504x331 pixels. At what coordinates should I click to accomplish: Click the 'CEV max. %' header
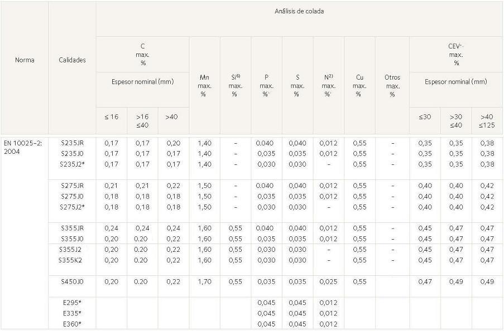455,55
